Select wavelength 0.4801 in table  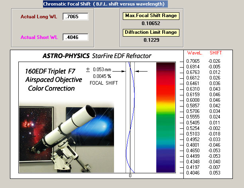[x=193, y=145]
